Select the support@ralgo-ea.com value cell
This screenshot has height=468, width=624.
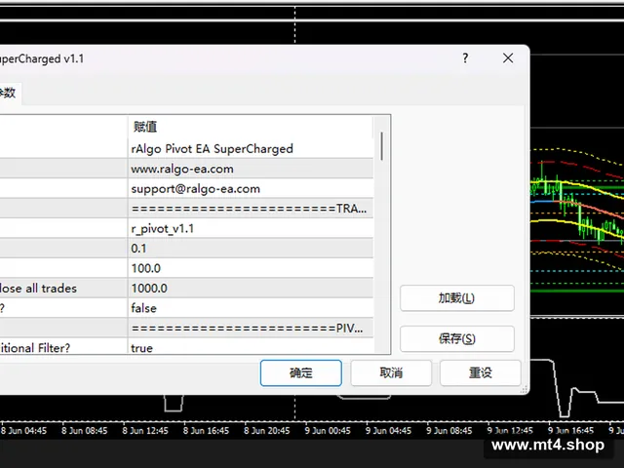point(251,188)
